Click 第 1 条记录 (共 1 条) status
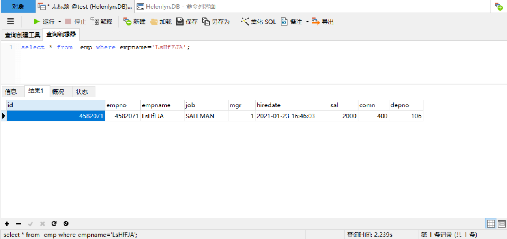 [x=449, y=235]
